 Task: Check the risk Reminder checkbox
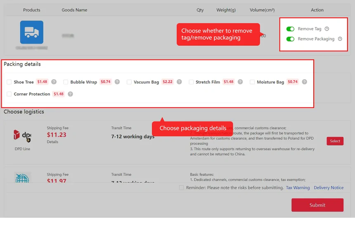click(181, 188)
